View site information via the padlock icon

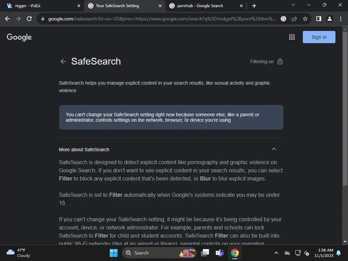(x=43, y=19)
